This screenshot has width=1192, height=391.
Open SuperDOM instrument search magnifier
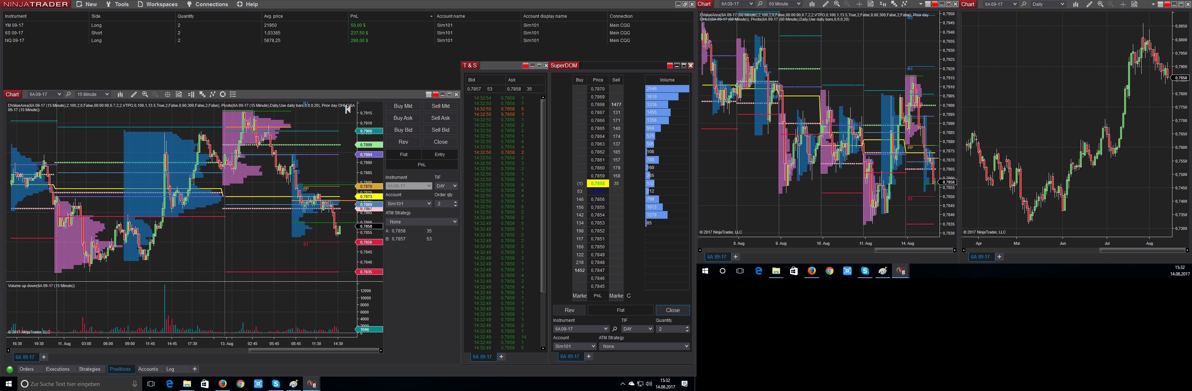615,329
